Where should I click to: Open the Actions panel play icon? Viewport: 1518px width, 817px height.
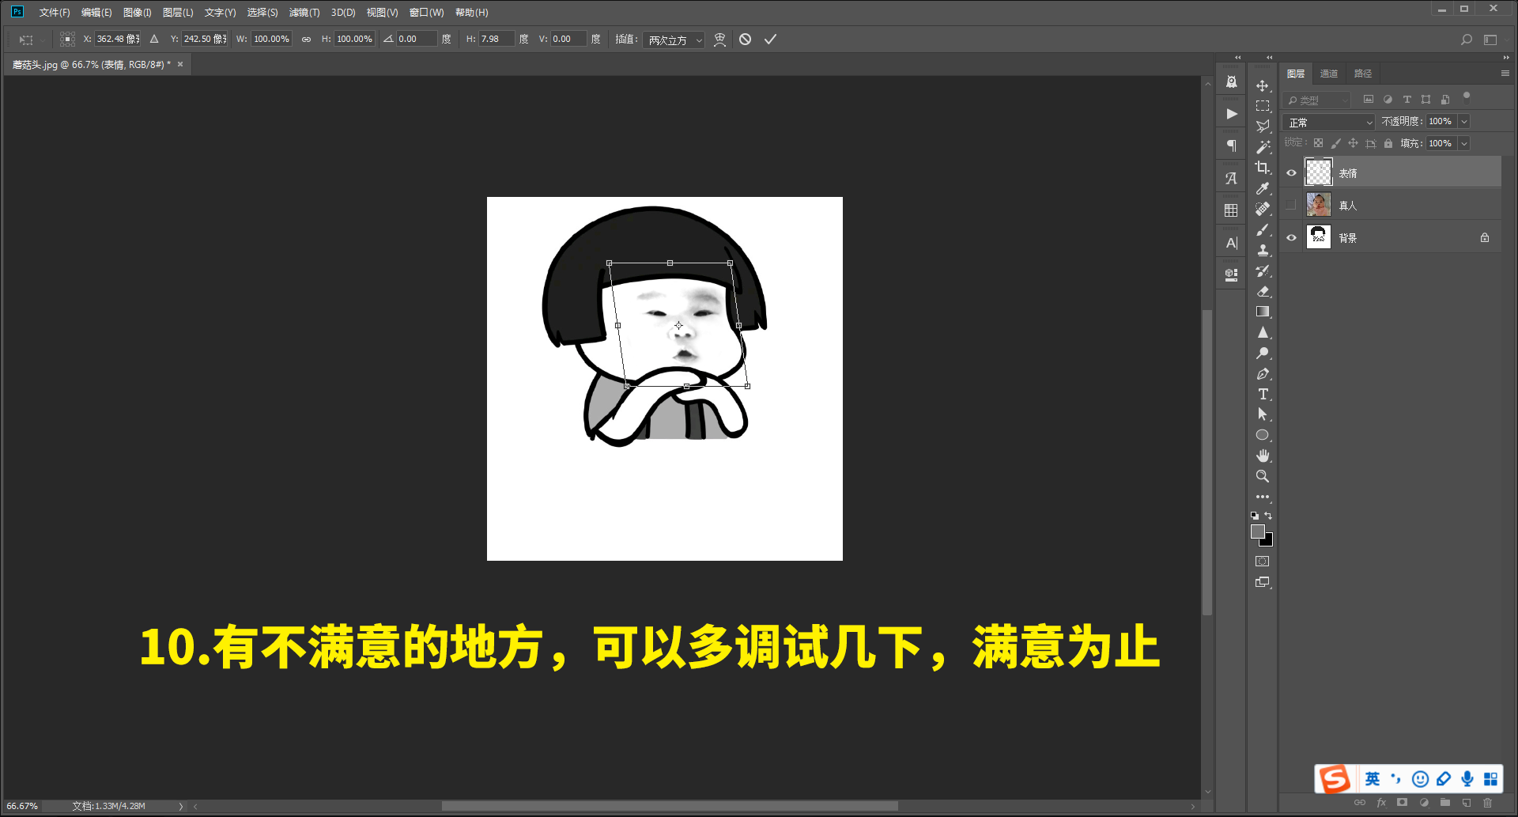(x=1231, y=114)
